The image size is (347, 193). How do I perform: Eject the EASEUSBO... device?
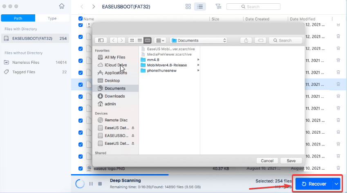pos(133,135)
